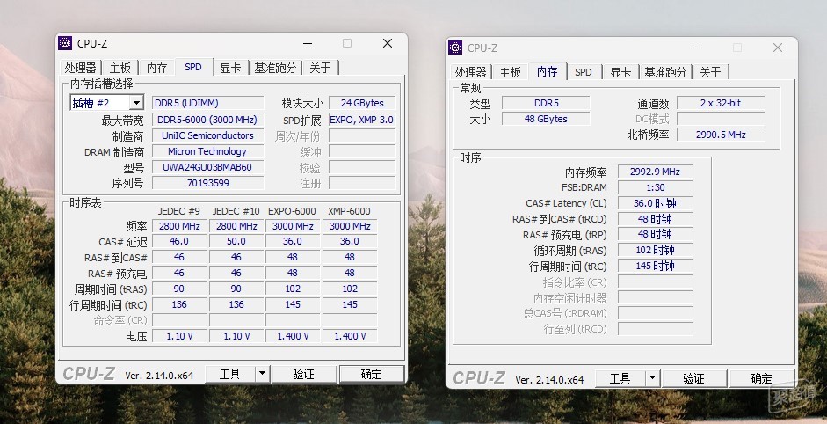
Task: Click Micron Technology DRAM manufacturer field
Action: pyautogui.click(x=207, y=151)
